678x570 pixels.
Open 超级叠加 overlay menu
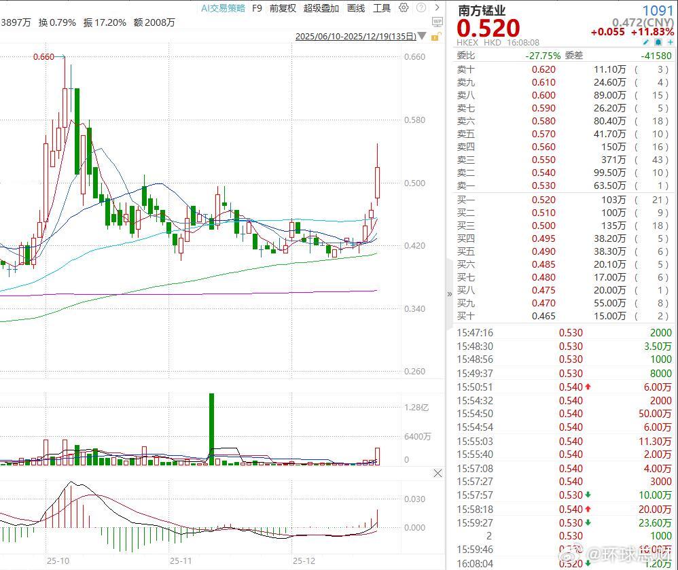tap(321, 8)
